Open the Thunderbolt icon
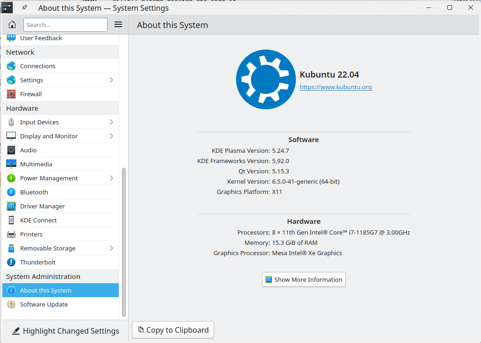Viewport: 481px width, 343px height. click(x=11, y=262)
